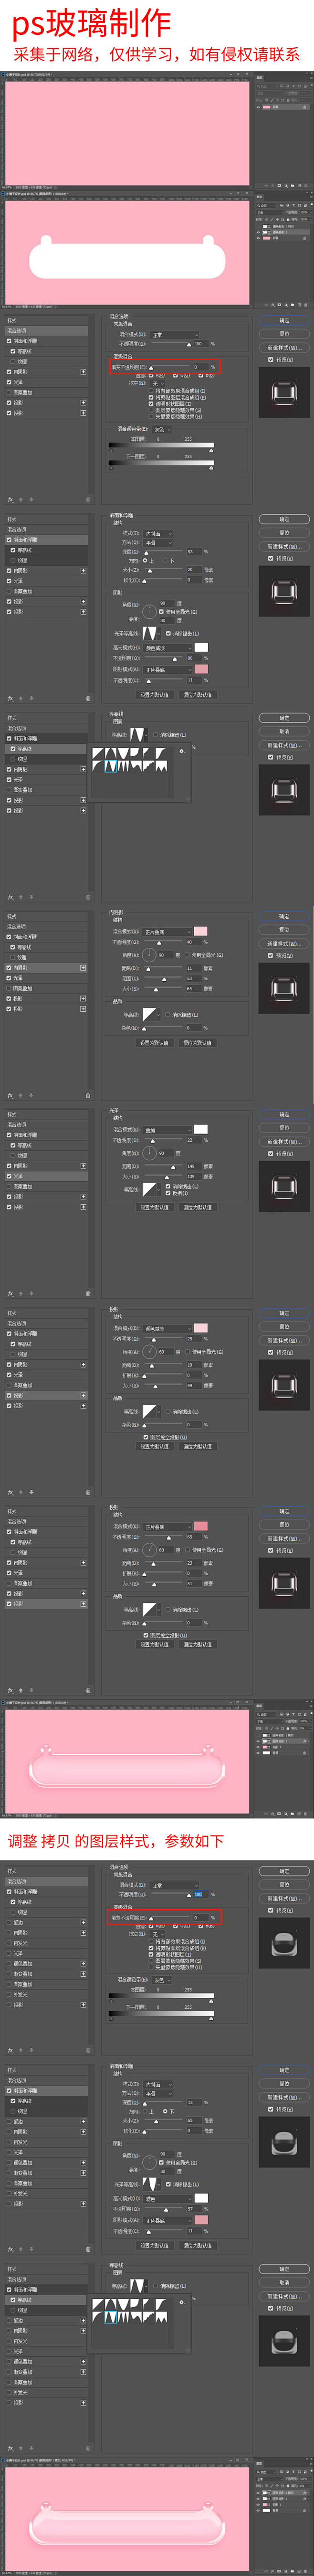Click contour thumbnail in Satin dialog
Viewport: 314px width, 2576px height.
point(149,1189)
